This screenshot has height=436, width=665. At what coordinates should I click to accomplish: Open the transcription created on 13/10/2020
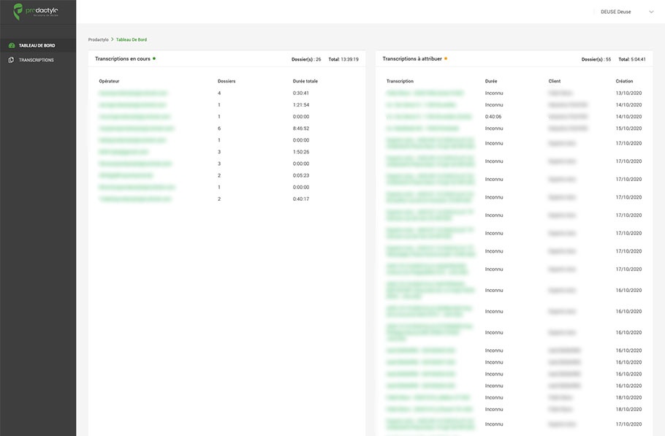[425, 93]
